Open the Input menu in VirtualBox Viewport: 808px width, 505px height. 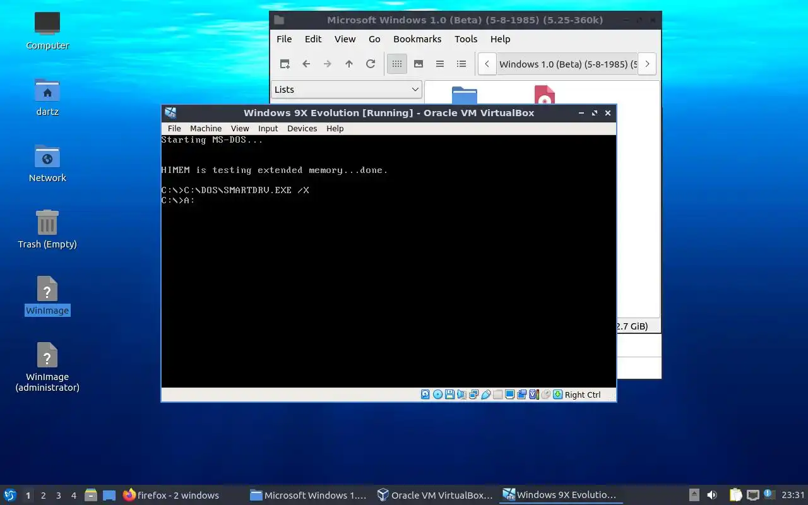[268, 128]
